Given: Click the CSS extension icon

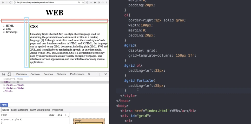Looking at the screenshot, I should 91,3.
